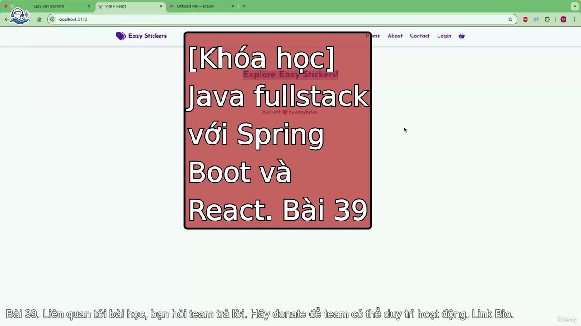Focus the localhost:5173 address bar
The width and height of the screenshot is (581, 326).
coord(281,19)
